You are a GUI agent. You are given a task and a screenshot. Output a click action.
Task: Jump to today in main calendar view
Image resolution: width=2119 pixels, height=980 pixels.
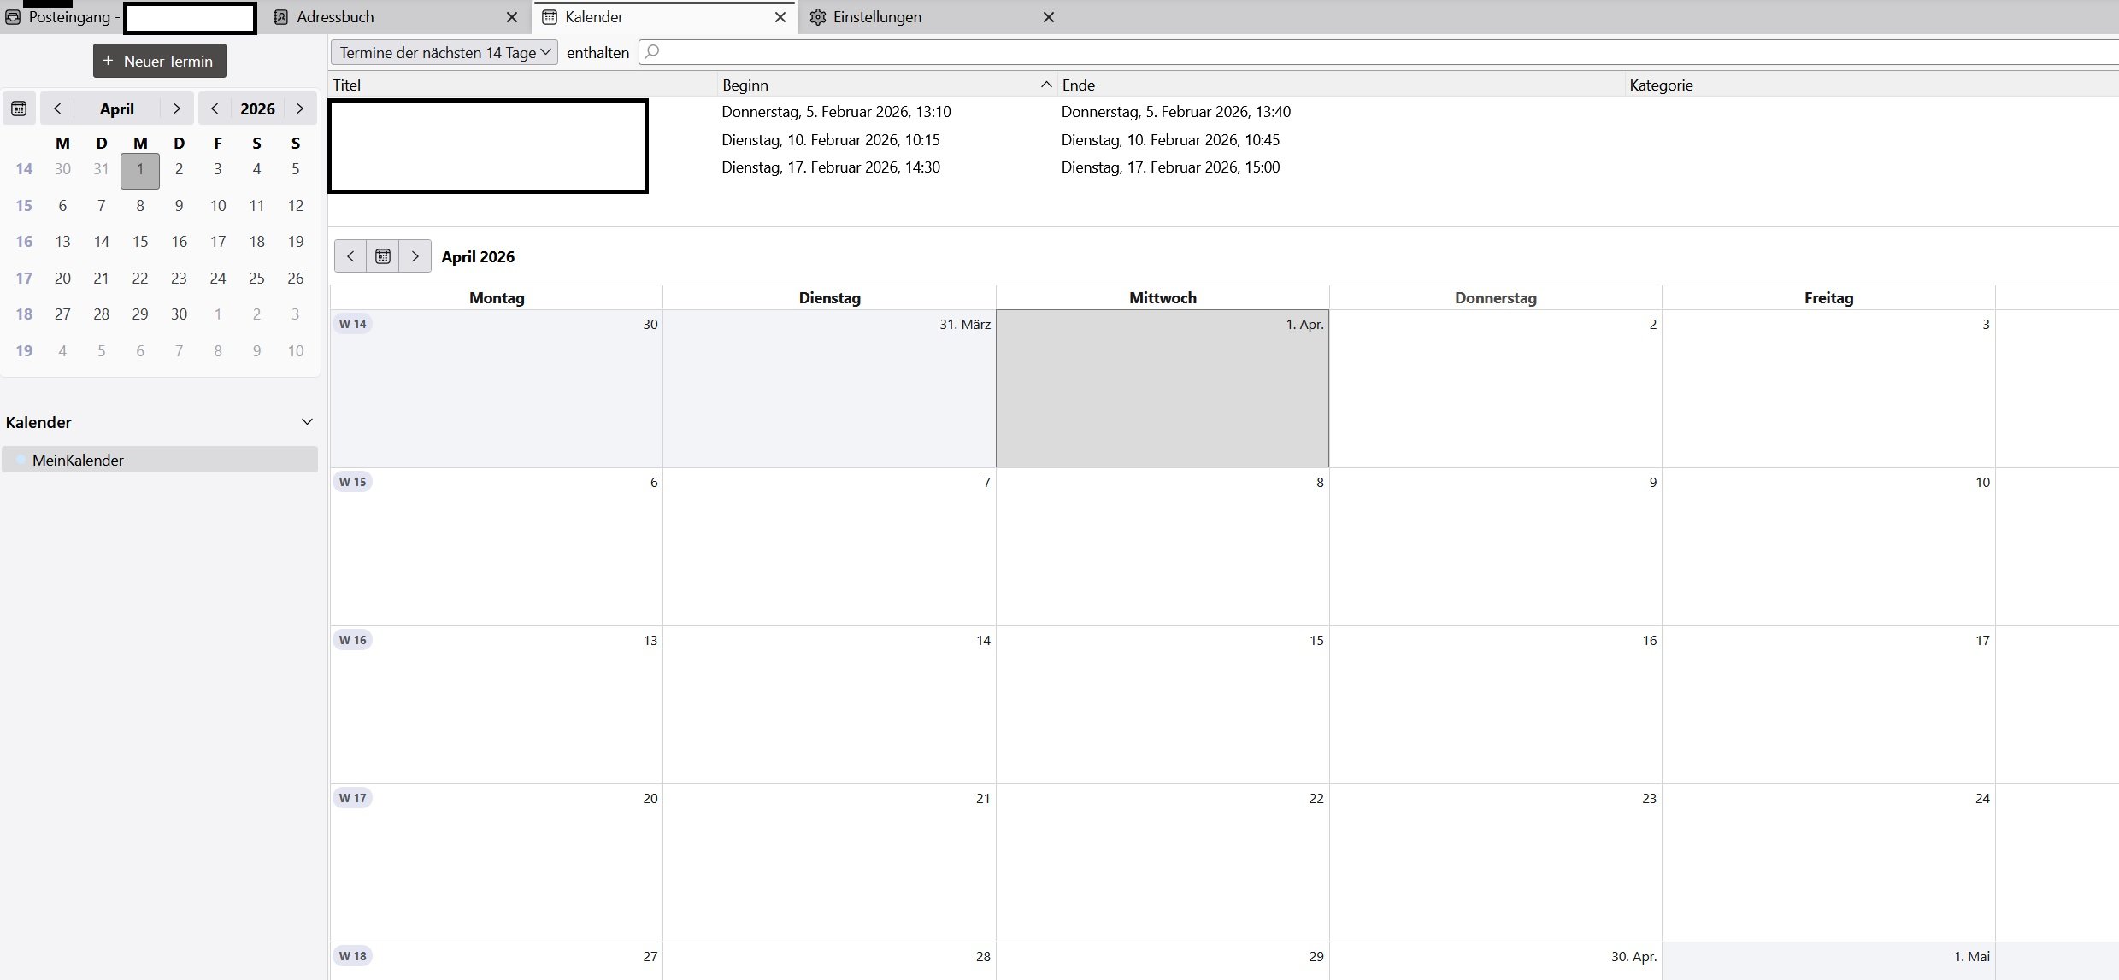point(383,256)
